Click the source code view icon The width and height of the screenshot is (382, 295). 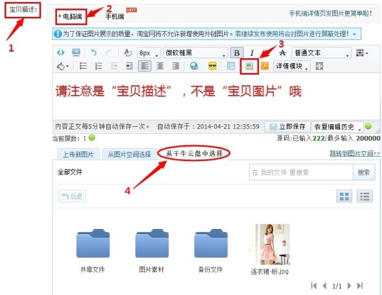(x=61, y=52)
